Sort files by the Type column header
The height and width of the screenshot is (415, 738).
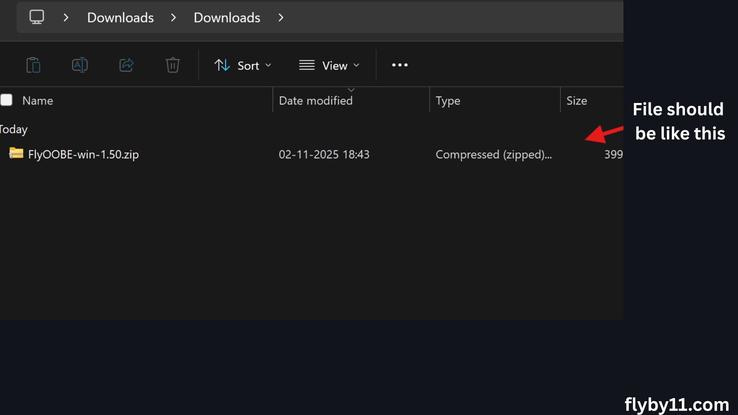click(x=448, y=100)
